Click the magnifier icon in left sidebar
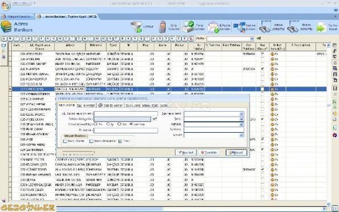This screenshot has height=212, width=339. click(x=3, y=51)
